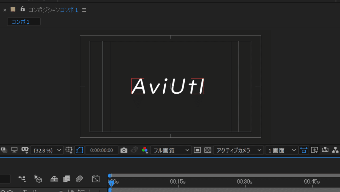Click the current time 0:00:00:00 field
The image size is (340, 192).
coord(101,150)
